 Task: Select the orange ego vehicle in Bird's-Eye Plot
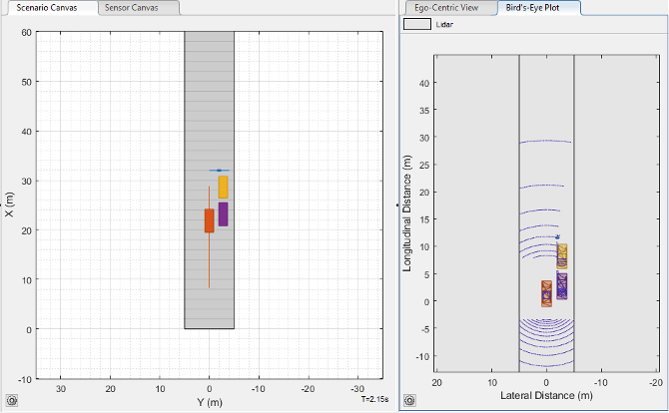pos(546,293)
